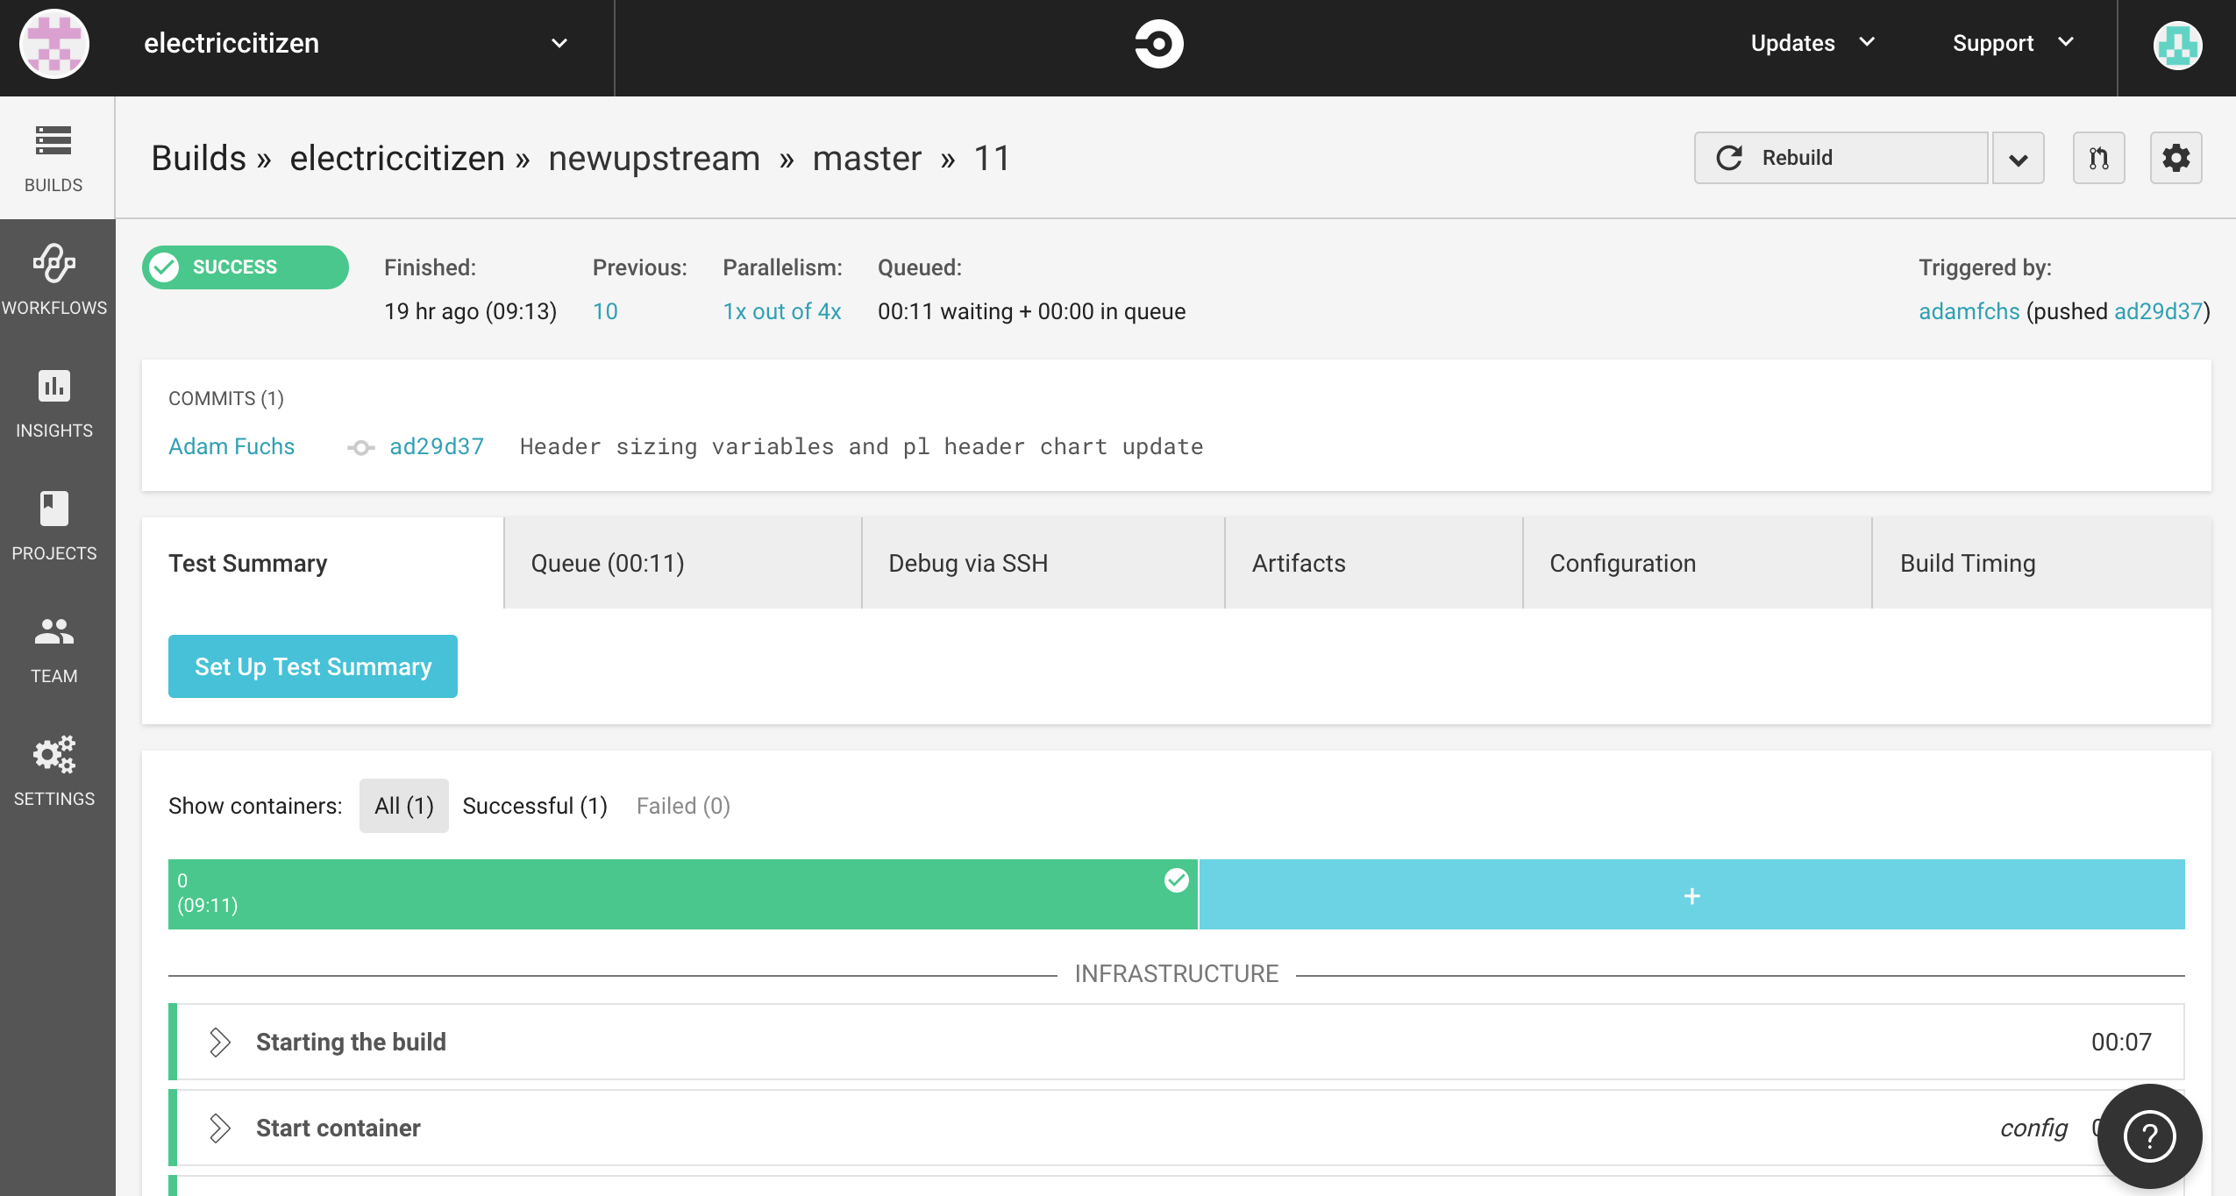Select container 0 green progress bar

pyautogui.click(x=683, y=894)
